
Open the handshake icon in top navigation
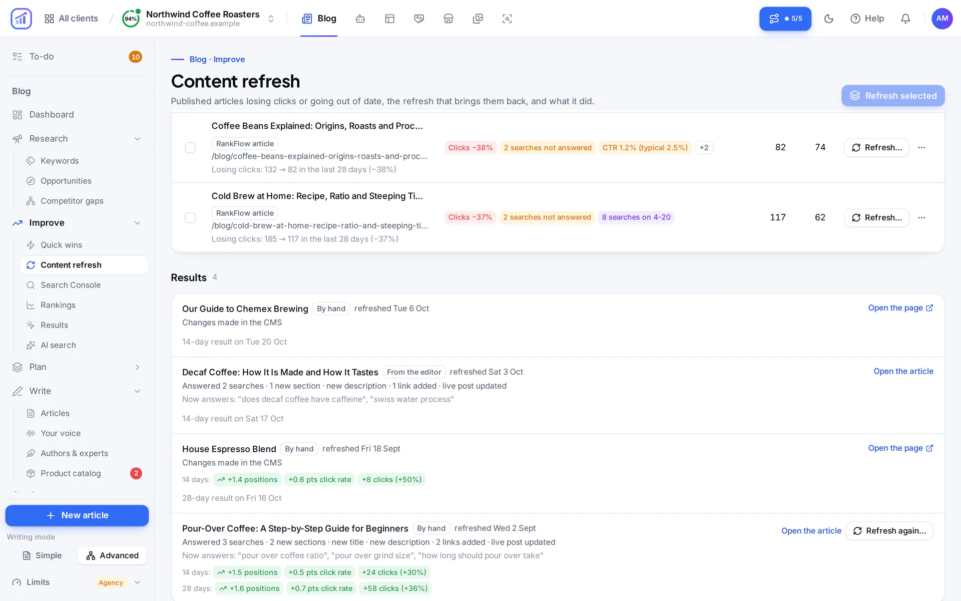pyautogui.click(x=419, y=19)
